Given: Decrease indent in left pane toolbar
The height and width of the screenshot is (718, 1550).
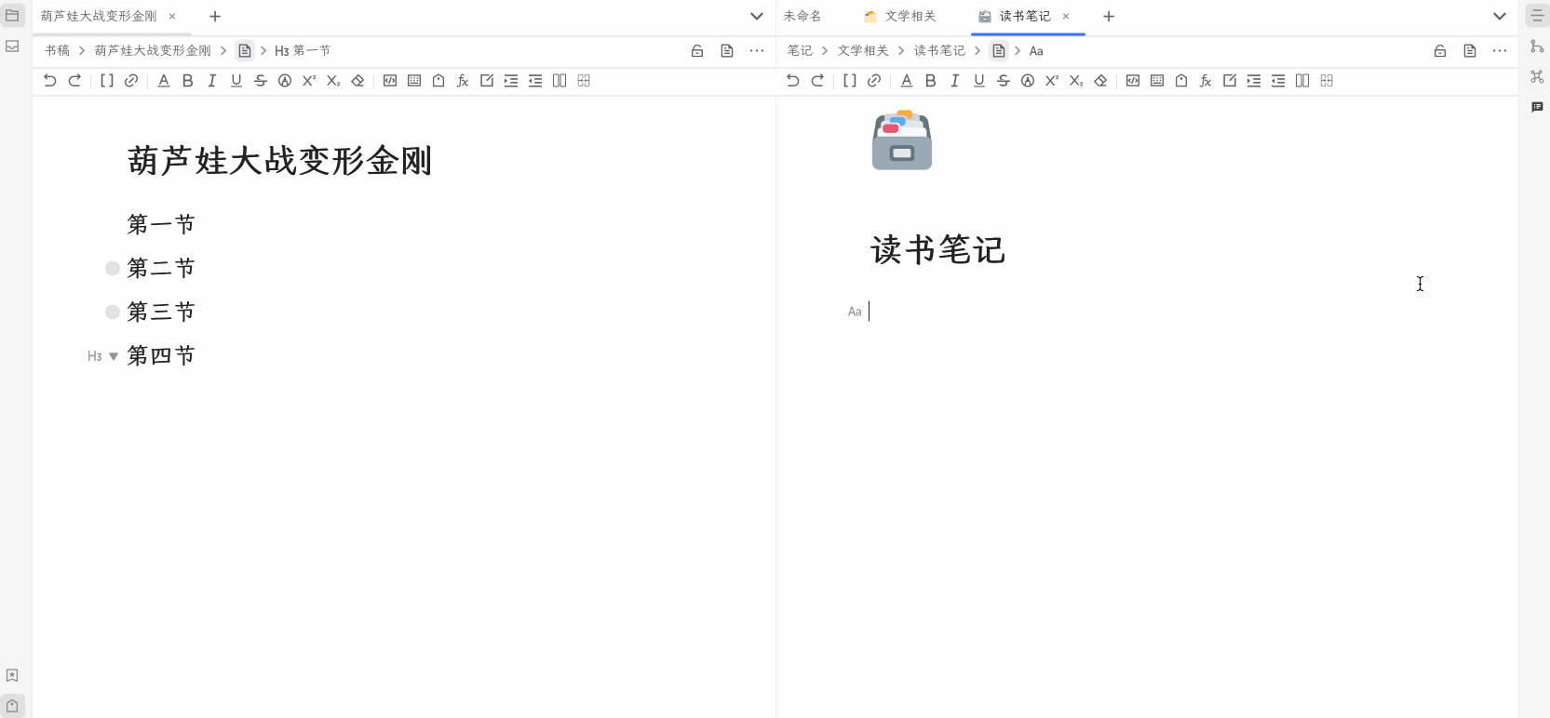Looking at the screenshot, I should (x=535, y=81).
